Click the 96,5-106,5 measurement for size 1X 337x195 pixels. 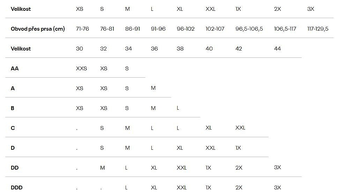(x=249, y=29)
